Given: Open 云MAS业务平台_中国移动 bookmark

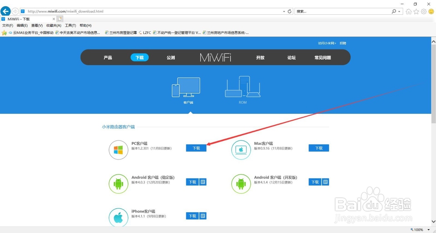Looking at the screenshot, I should 31,33.
